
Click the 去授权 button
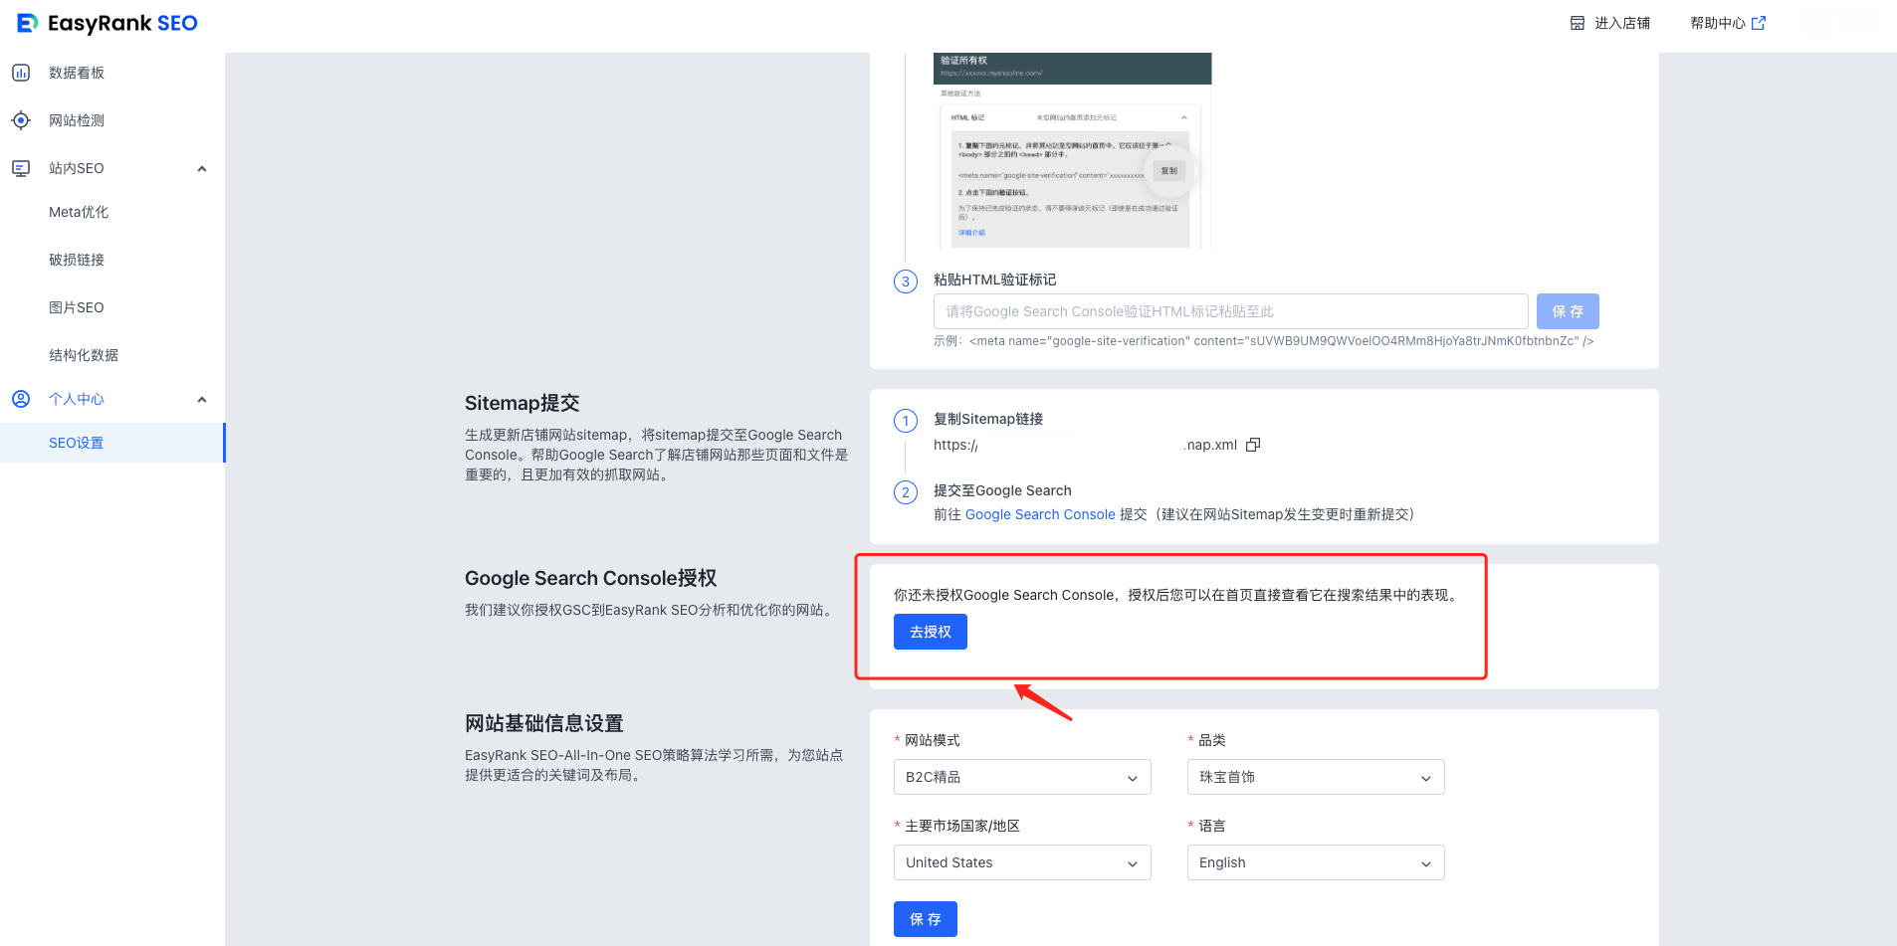931,632
